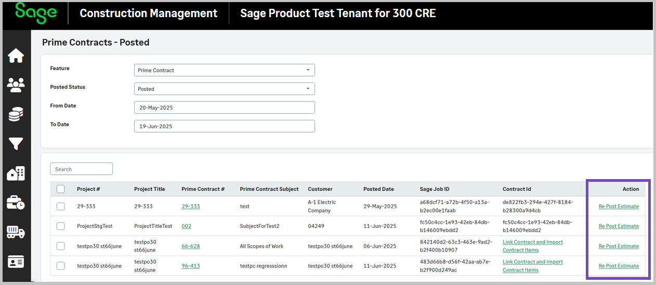Viewport: 656px width, 285px height.
Task: Click the Action column header
Action: [631, 189]
